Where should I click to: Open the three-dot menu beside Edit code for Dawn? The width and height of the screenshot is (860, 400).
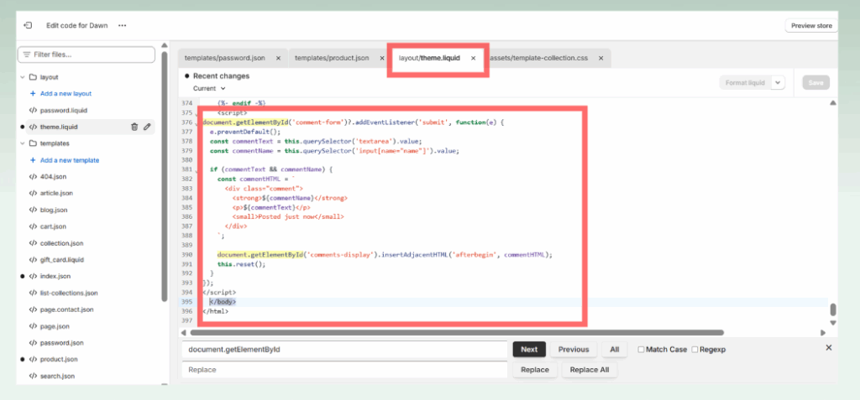pyautogui.click(x=122, y=26)
